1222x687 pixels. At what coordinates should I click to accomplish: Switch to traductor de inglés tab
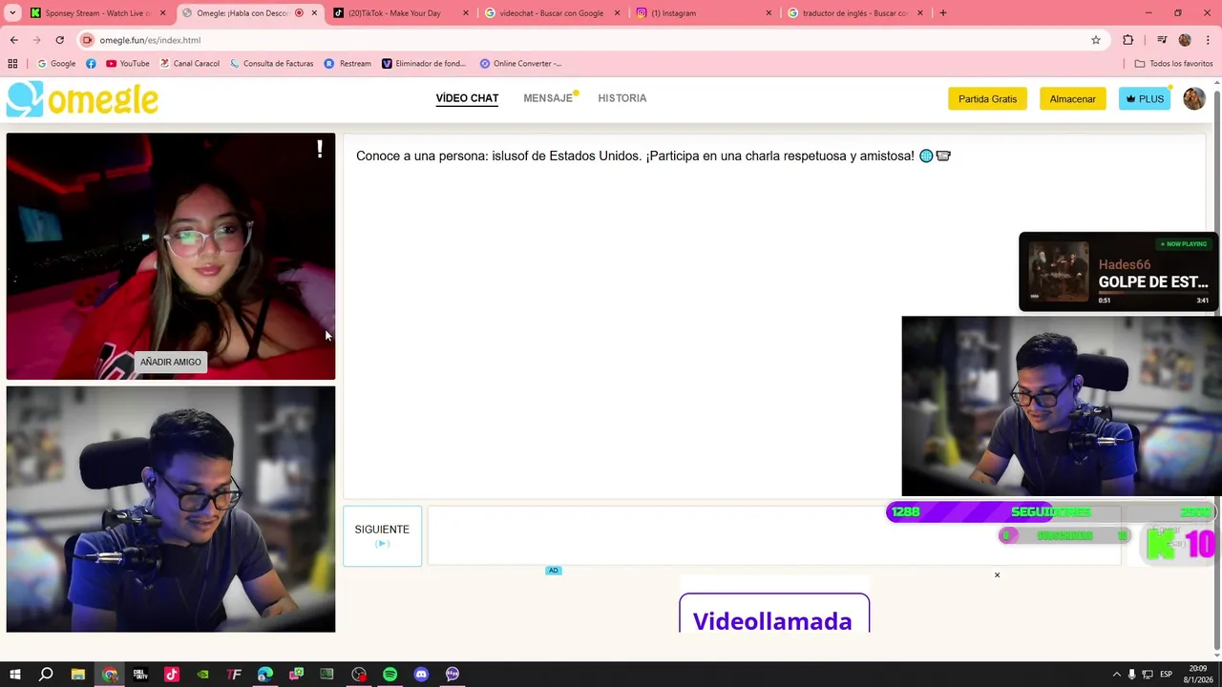tap(854, 13)
